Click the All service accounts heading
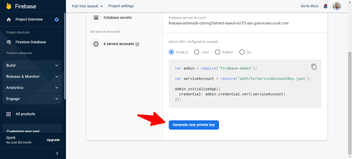The image size is (352, 159). click(x=105, y=32)
